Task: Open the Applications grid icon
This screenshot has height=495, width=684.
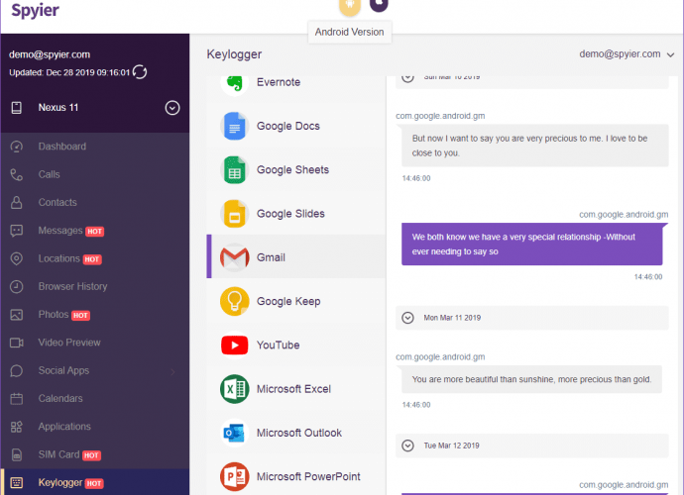Action: click(x=17, y=427)
